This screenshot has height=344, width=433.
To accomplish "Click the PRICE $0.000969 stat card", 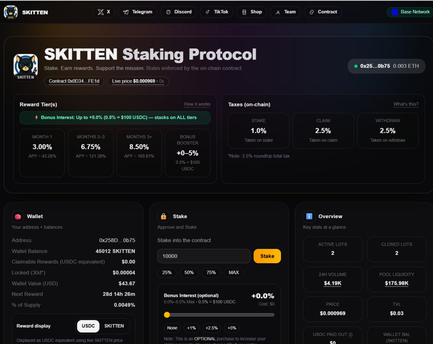I will [x=333, y=309].
